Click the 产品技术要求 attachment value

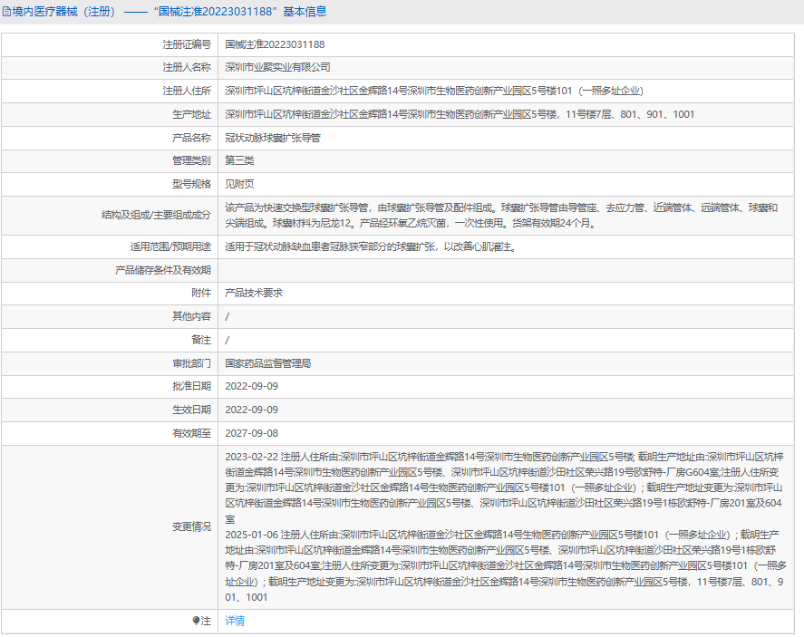click(x=254, y=293)
